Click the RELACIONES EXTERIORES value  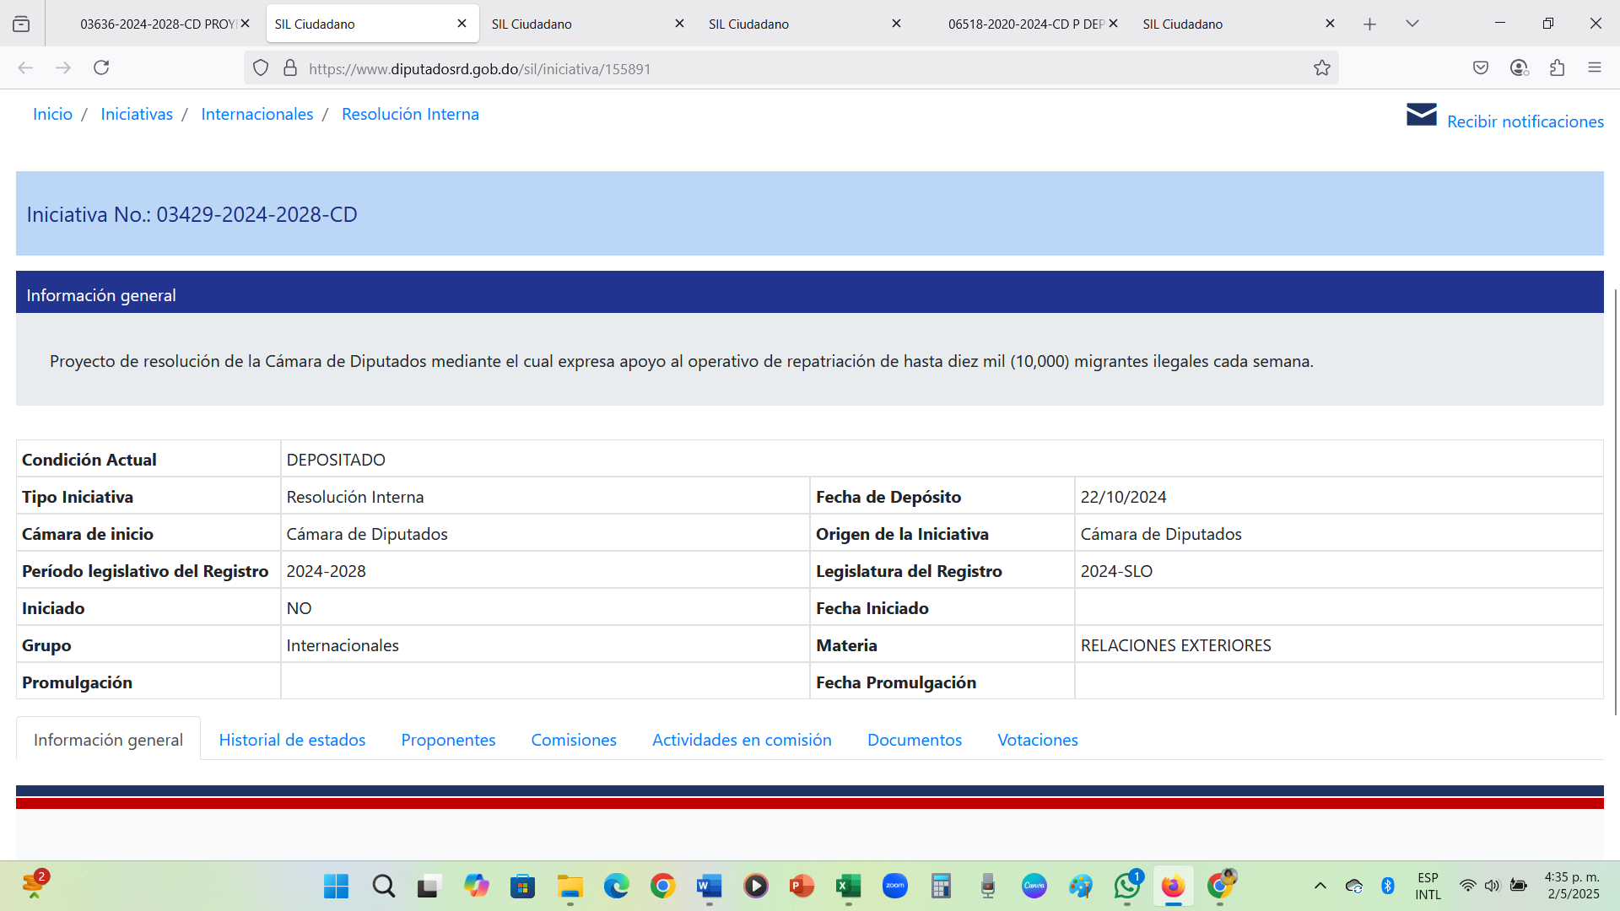click(1175, 645)
